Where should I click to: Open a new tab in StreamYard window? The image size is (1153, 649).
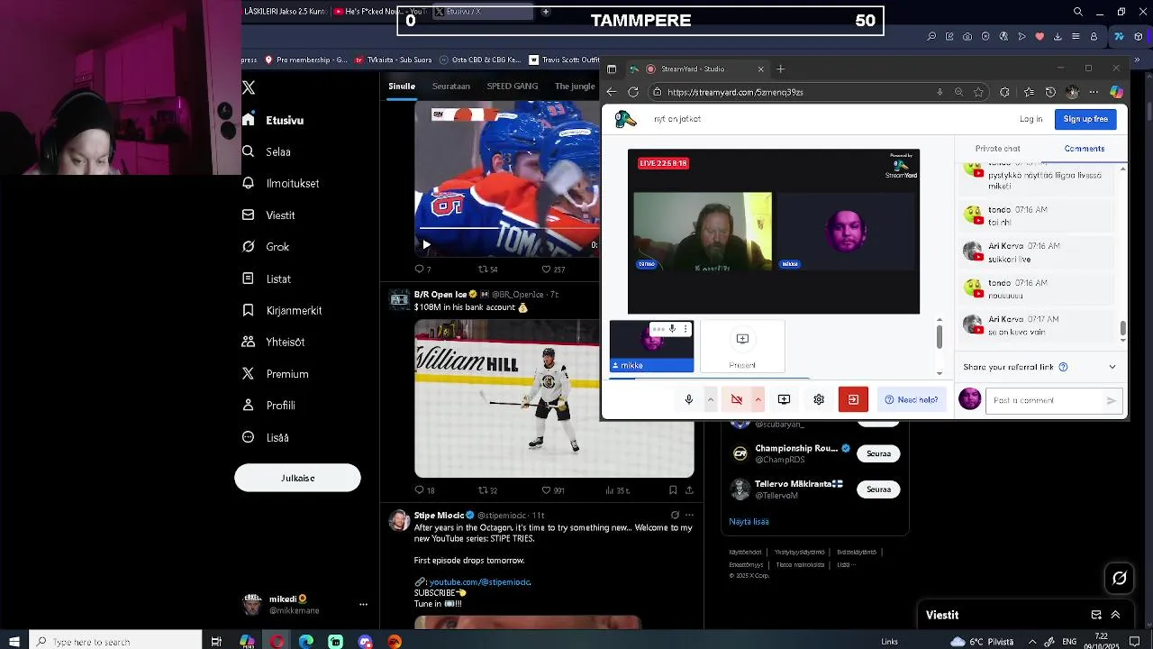coord(781,69)
